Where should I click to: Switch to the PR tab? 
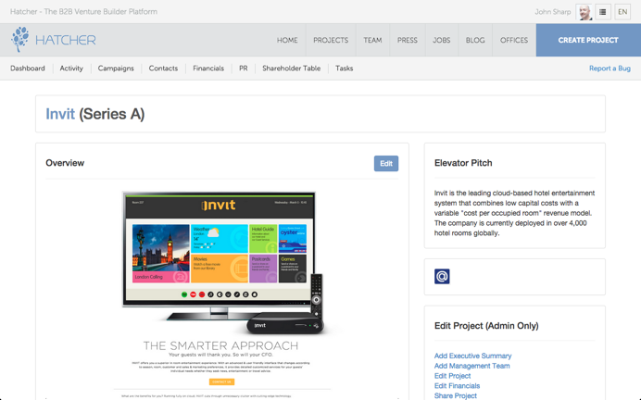pos(244,69)
